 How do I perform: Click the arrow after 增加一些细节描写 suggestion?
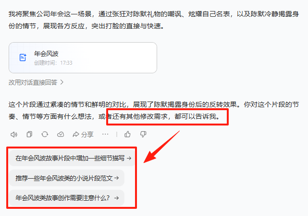point(129,158)
